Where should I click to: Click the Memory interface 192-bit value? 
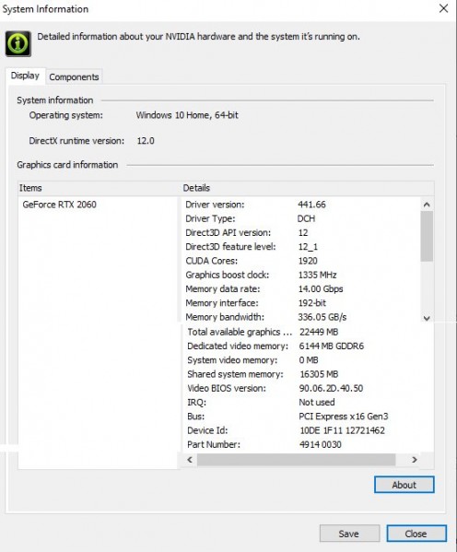coord(312,303)
